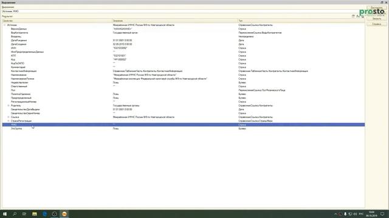Click the Свойство column header

[x=57, y=21]
